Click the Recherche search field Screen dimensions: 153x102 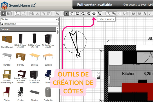click(x=30, y=24)
